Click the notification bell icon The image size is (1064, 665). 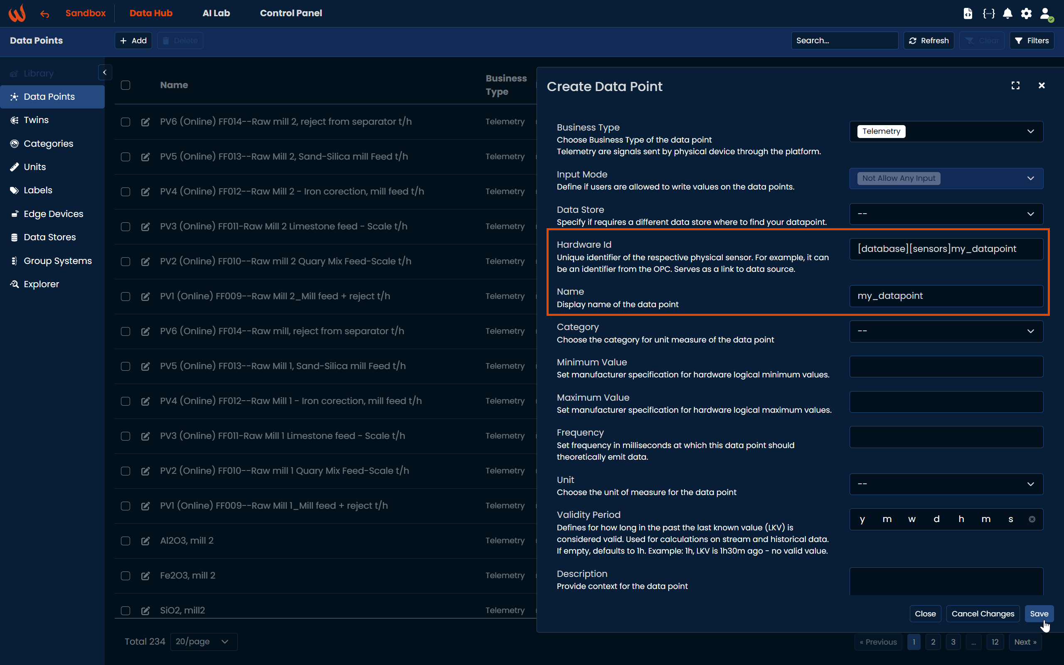click(1007, 13)
